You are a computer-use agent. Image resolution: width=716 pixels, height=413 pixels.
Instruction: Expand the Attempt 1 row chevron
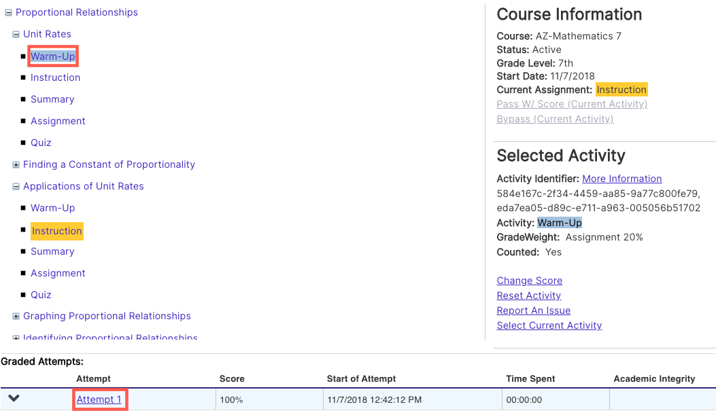coord(14,399)
